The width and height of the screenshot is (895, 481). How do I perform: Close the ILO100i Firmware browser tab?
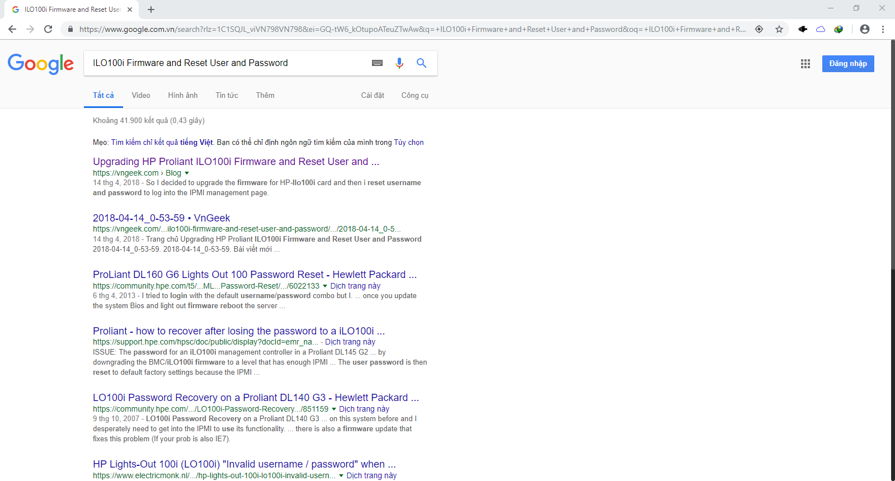[130, 10]
